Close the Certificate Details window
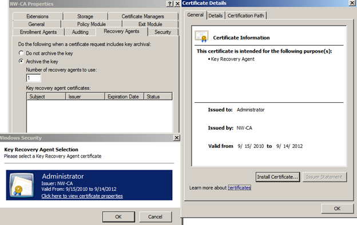357x225 pixels. 352,3
